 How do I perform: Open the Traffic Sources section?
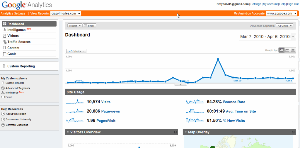pos(29,42)
